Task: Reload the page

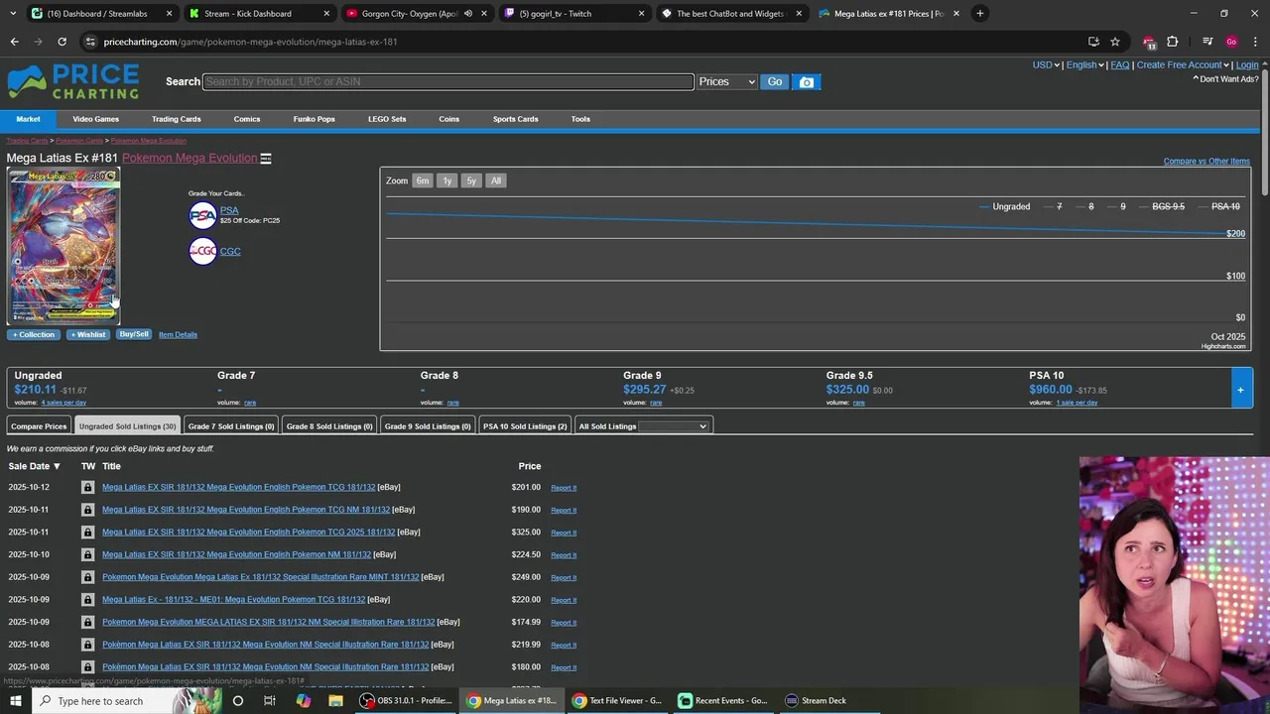Action: (x=62, y=42)
